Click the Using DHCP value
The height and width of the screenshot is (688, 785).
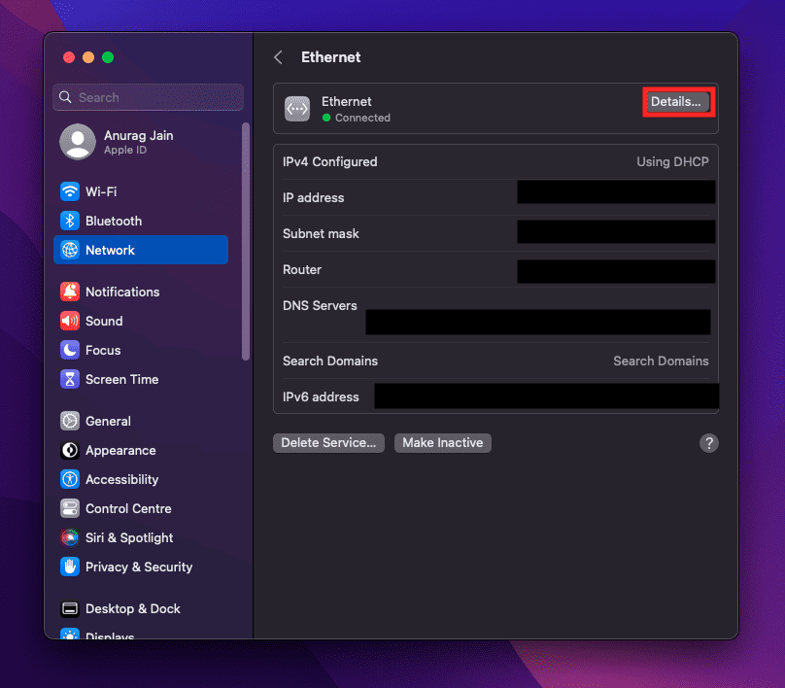tap(672, 161)
